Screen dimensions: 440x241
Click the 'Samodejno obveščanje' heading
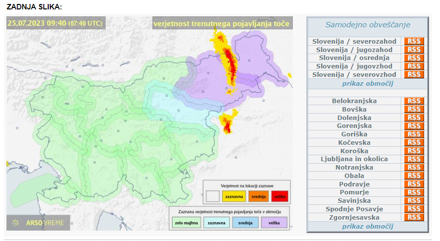(x=367, y=25)
